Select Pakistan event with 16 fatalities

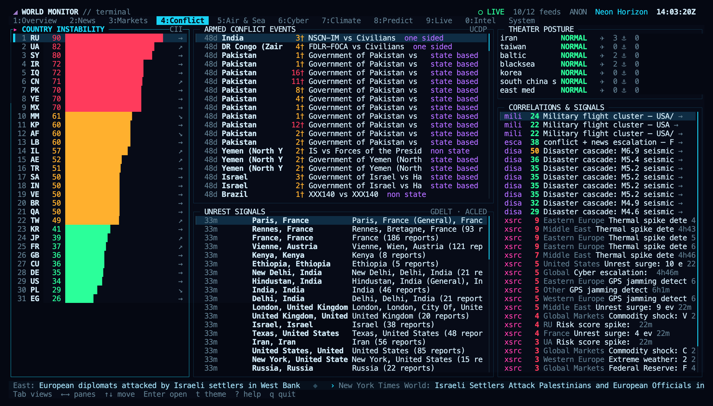(x=341, y=73)
